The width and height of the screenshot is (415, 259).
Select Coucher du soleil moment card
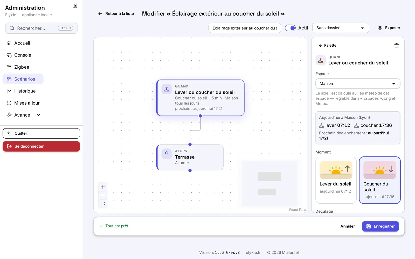coord(380,180)
